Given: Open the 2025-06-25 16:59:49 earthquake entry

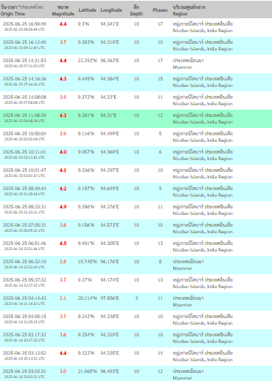Looking at the screenshot, I should (x=136, y=27).
